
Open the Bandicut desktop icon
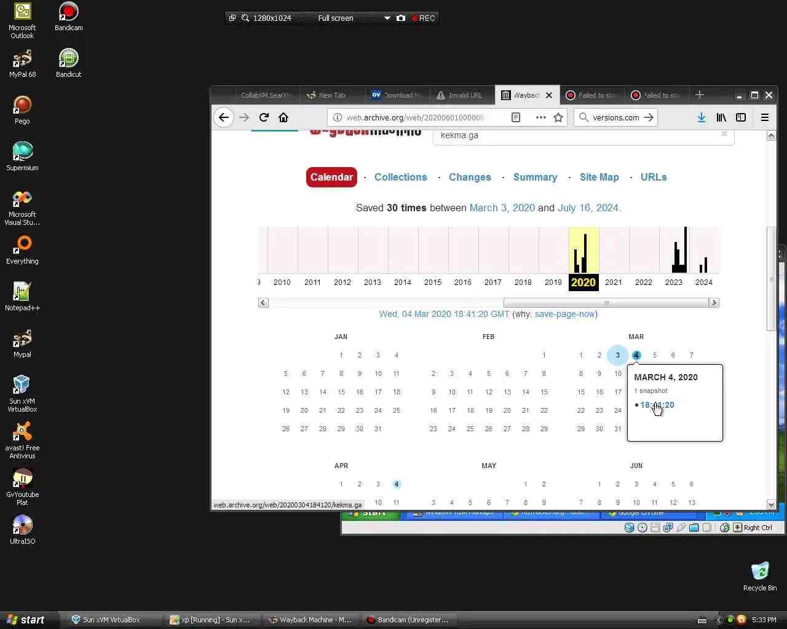(68, 63)
